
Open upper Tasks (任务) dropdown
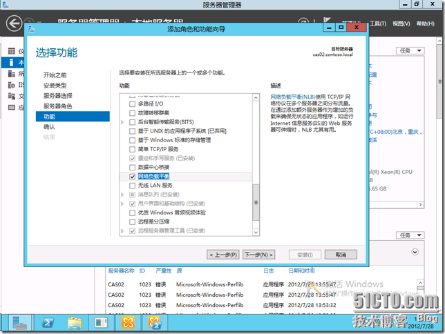pos(410,51)
